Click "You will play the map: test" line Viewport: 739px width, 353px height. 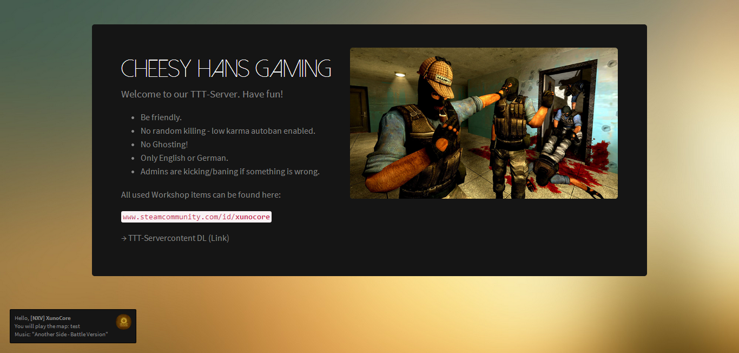(48, 326)
